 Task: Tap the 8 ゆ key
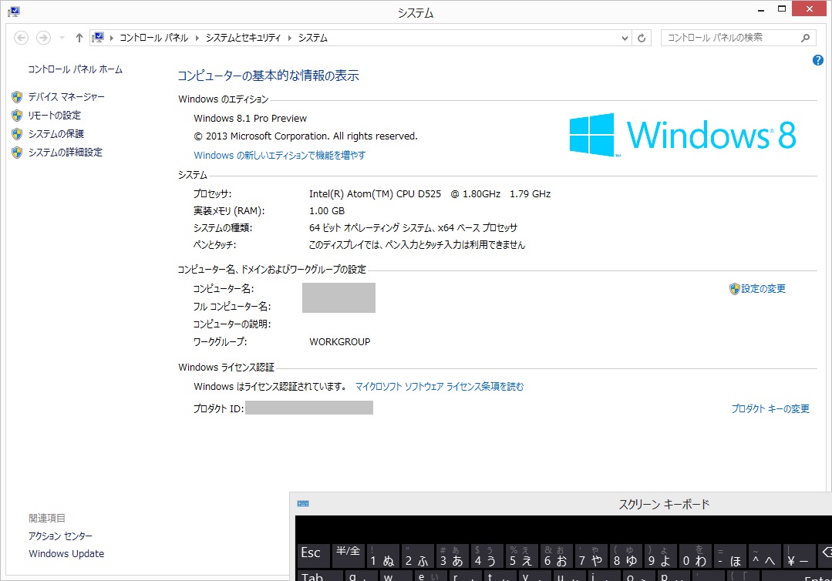625,556
